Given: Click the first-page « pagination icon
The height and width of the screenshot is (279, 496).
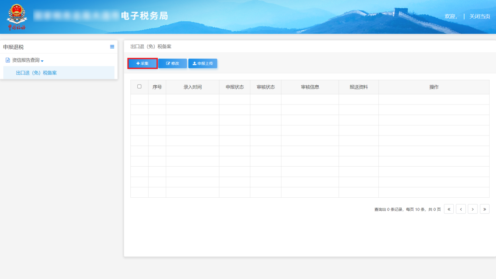Looking at the screenshot, I should [x=449, y=209].
